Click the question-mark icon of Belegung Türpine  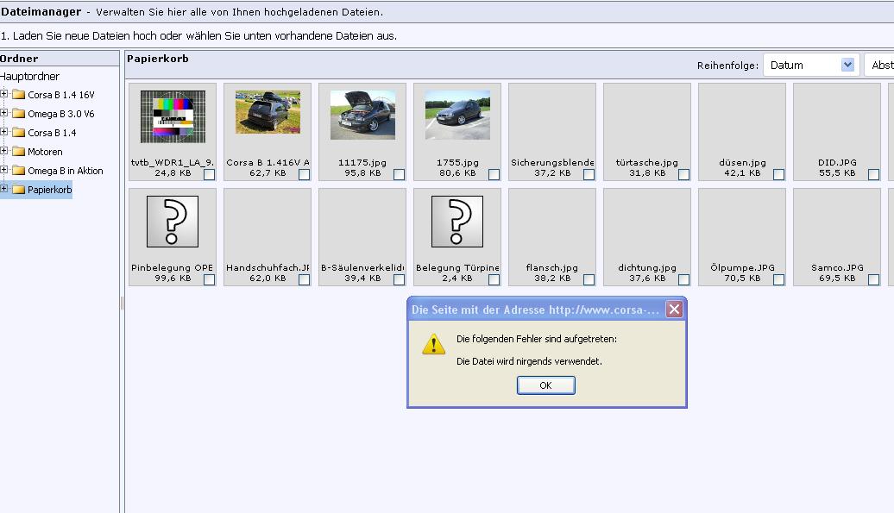pos(457,222)
